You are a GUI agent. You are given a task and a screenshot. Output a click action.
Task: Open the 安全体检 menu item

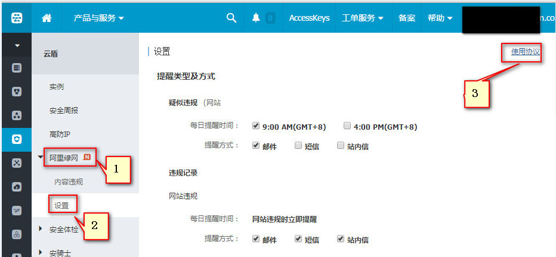tap(63, 230)
